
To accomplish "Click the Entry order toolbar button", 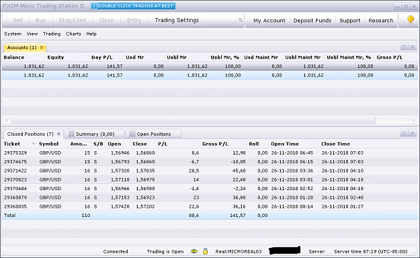I will pyautogui.click(x=134, y=20).
